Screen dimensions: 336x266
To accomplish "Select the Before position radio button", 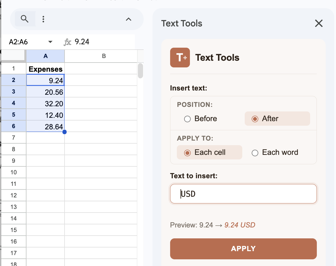I will pyautogui.click(x=187, y=119).
